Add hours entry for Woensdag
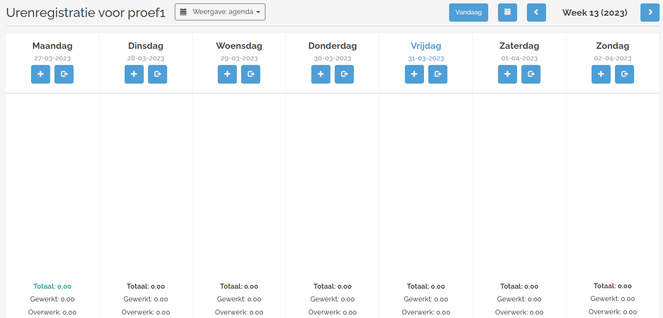This screenshot has height=318, width=663. (x=227, y=74)
